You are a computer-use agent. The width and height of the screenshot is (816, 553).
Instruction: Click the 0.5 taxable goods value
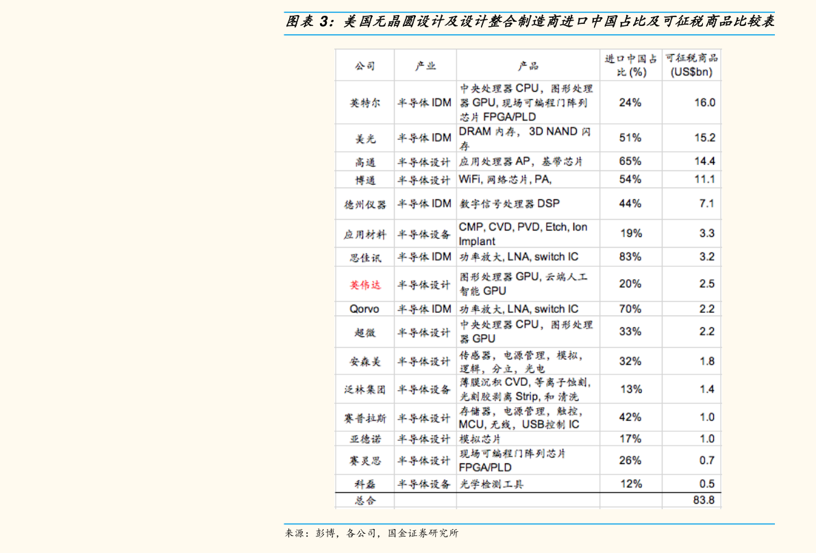pos(706,484)
